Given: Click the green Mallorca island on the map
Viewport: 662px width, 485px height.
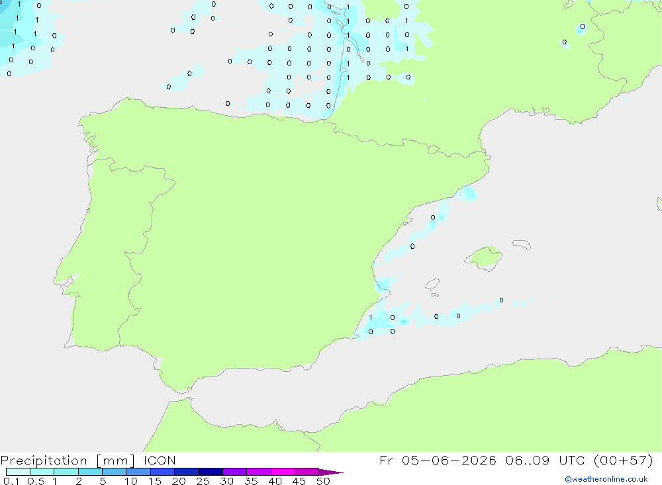Looking at the screenshot, I should (x=484, y=257).
